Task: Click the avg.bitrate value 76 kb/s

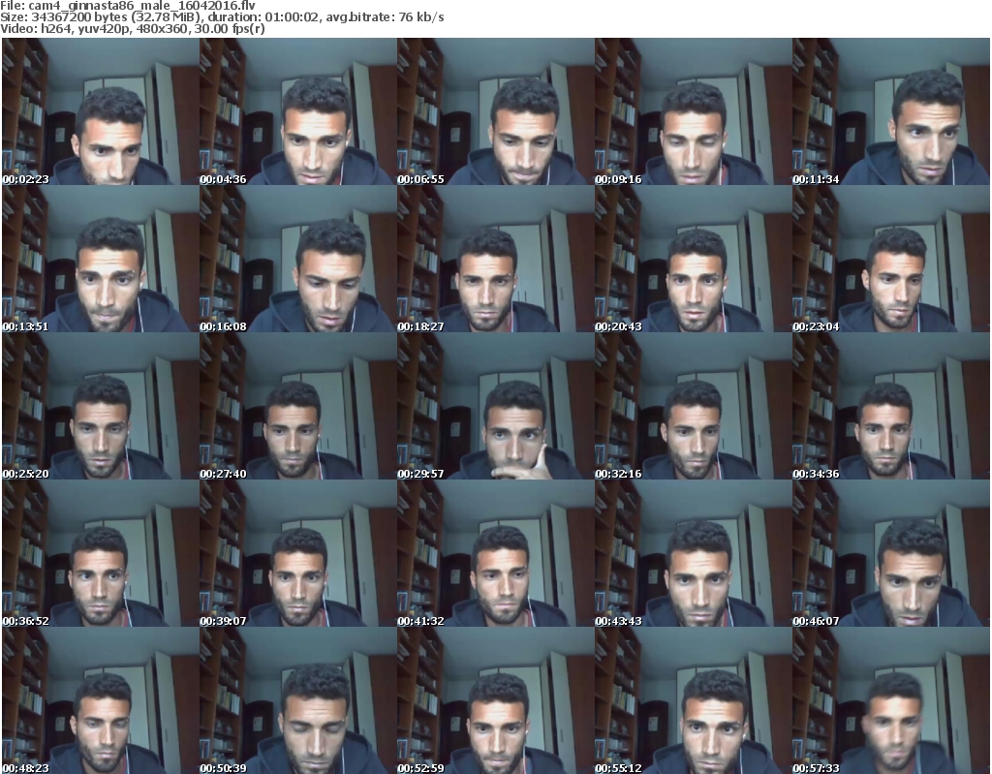Action: click(x=421, y=17)
